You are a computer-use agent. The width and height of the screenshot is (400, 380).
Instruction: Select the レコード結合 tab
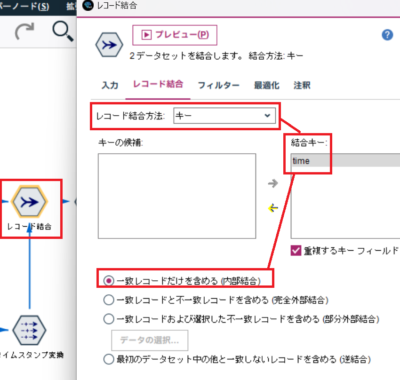pyautogui.click(x=158, y=84)
